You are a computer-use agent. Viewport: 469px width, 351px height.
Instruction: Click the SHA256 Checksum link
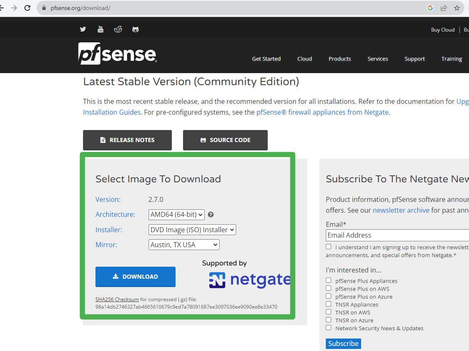(117, 299)
